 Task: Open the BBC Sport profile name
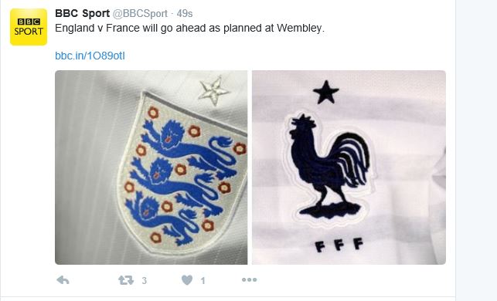[83, 13]
